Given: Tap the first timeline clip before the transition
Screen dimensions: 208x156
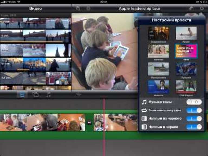Looking at the screenshot, I should [x=42, y=122].
